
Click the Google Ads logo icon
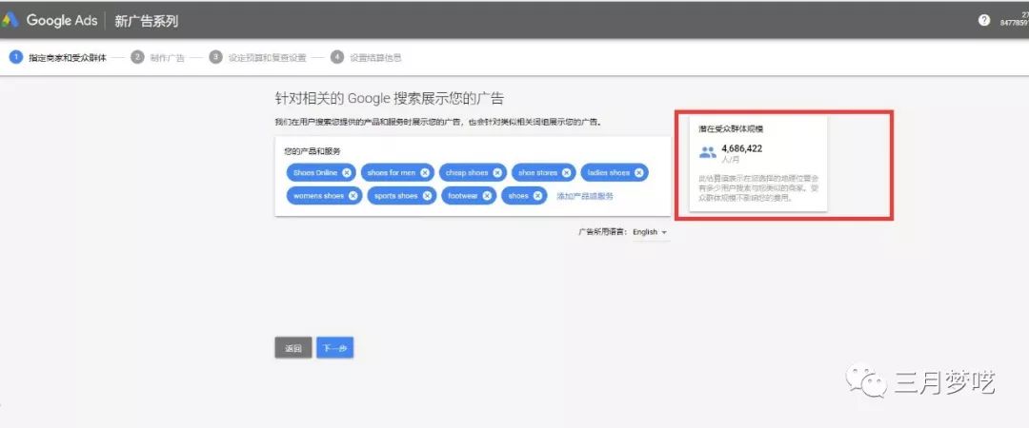(10, 20)
